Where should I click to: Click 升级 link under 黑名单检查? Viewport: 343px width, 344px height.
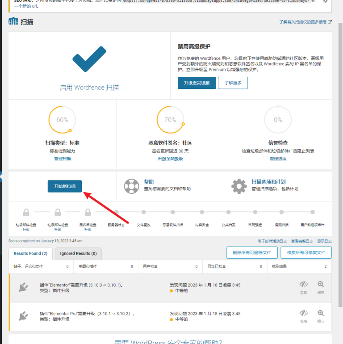88,230
